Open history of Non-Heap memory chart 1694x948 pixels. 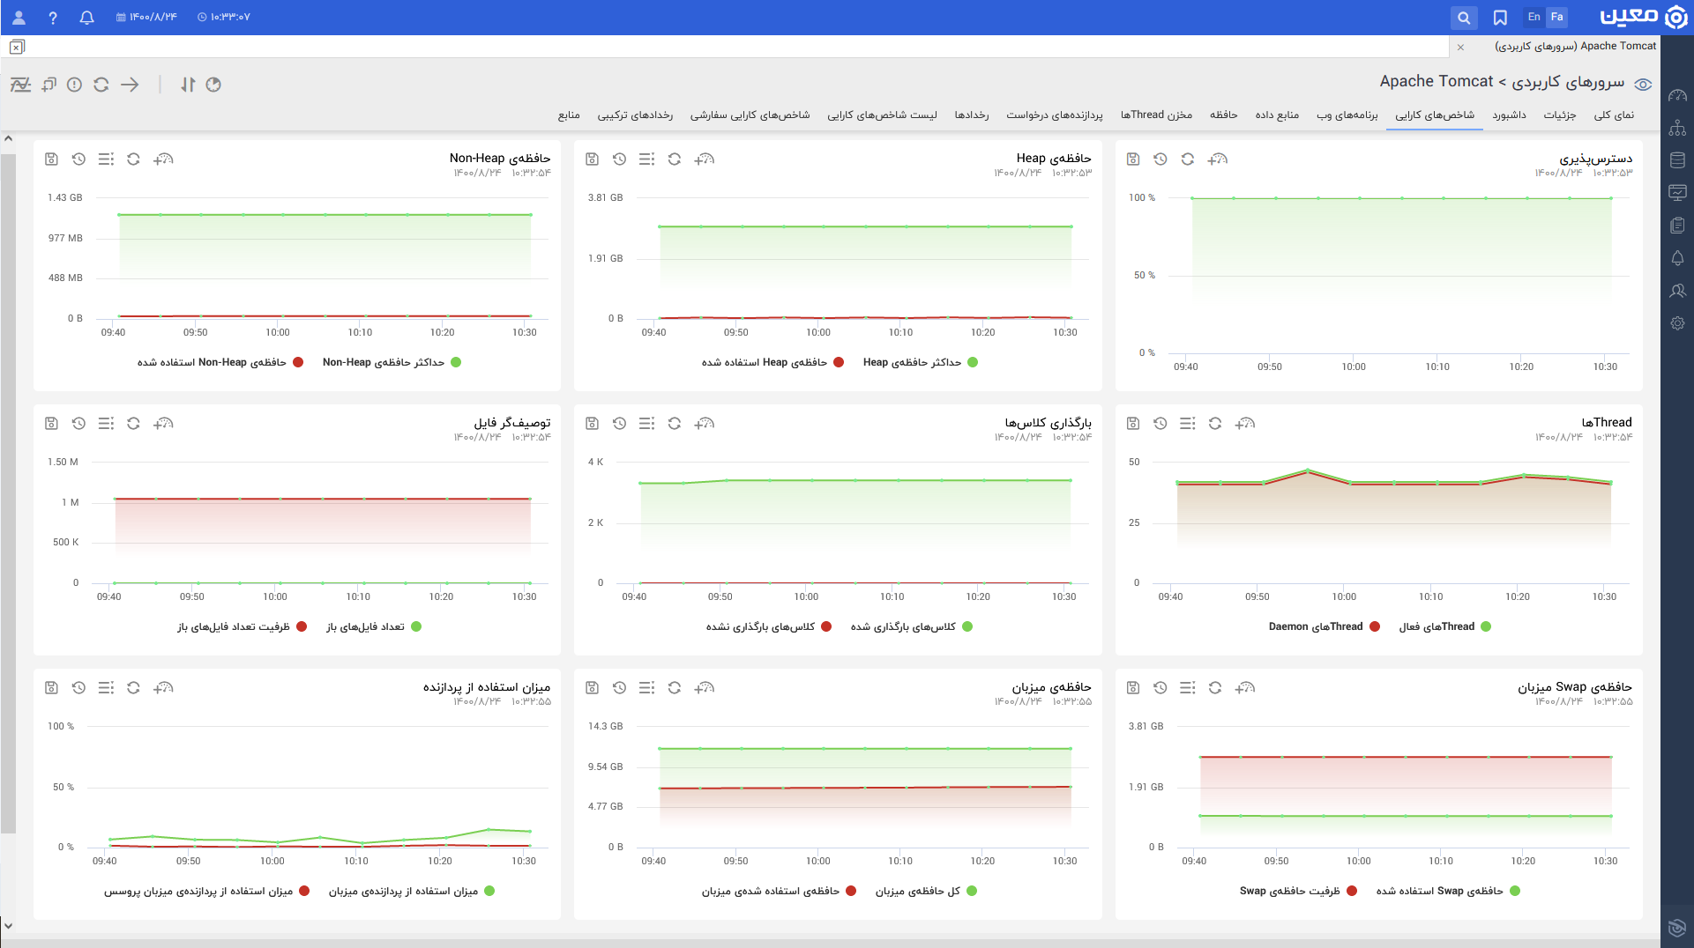pos(78,159)
